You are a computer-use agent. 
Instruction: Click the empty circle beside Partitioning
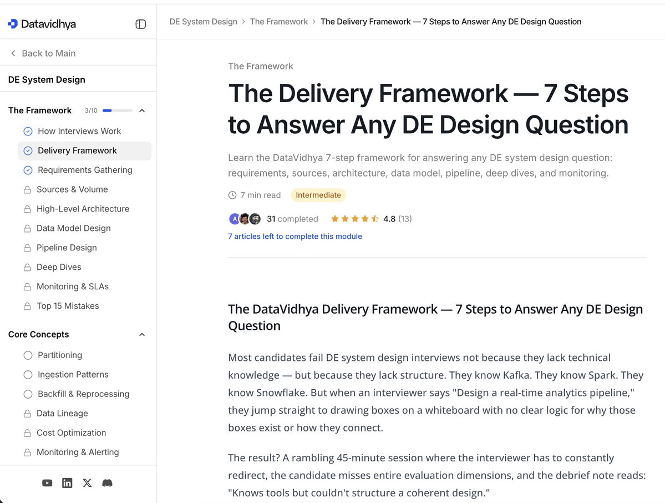pos(28,355)
